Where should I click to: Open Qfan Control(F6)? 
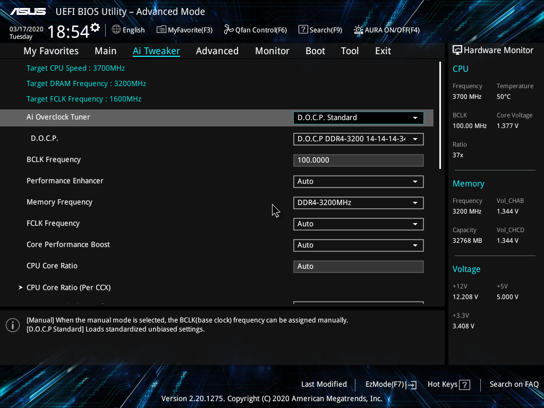256,30
